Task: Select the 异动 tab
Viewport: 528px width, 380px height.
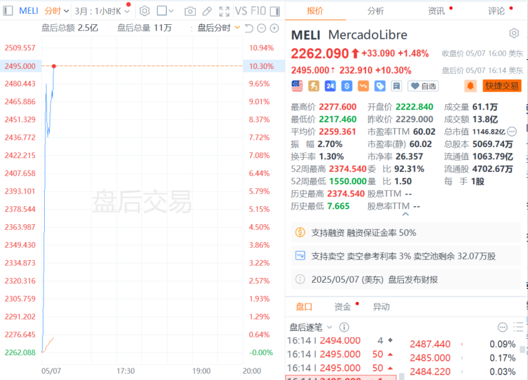Action: click(381, 307)
